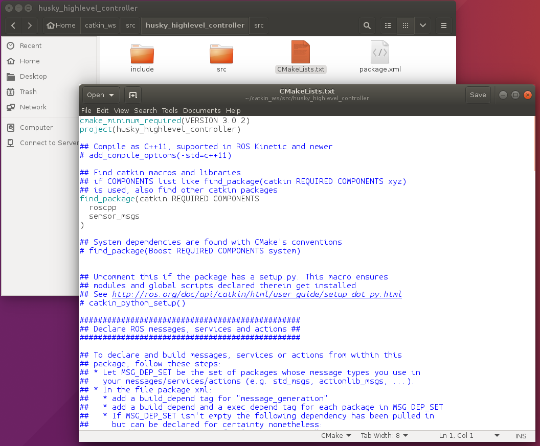Viewport: 540px width, 446px height.
Task: Maximize the gedit window
Action: (515, 95)
